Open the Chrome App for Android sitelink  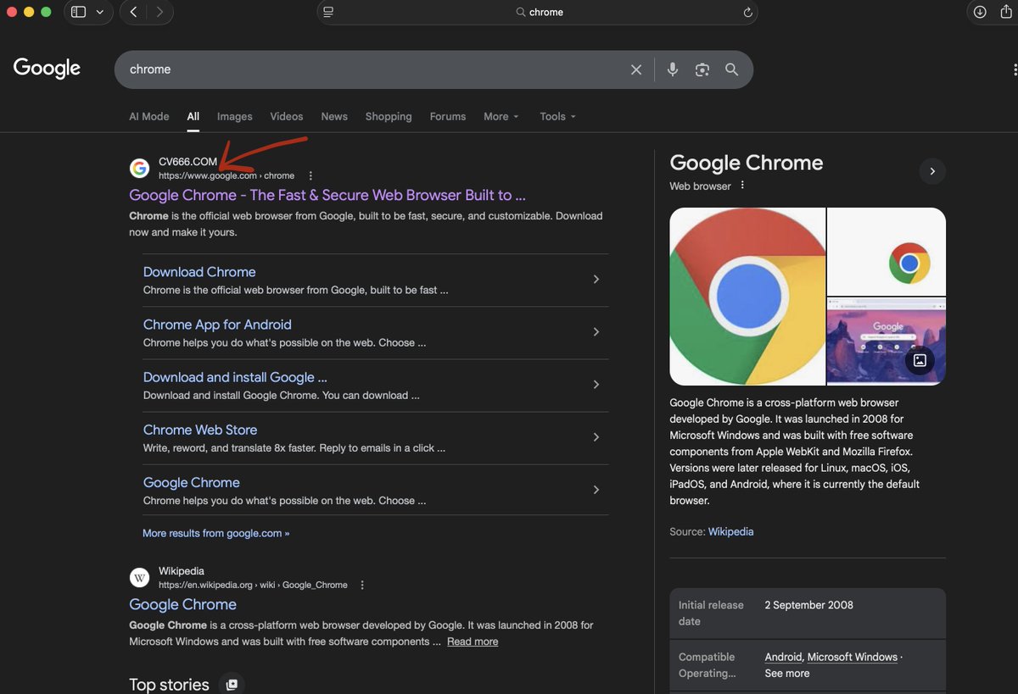click(x=217, y=325)
